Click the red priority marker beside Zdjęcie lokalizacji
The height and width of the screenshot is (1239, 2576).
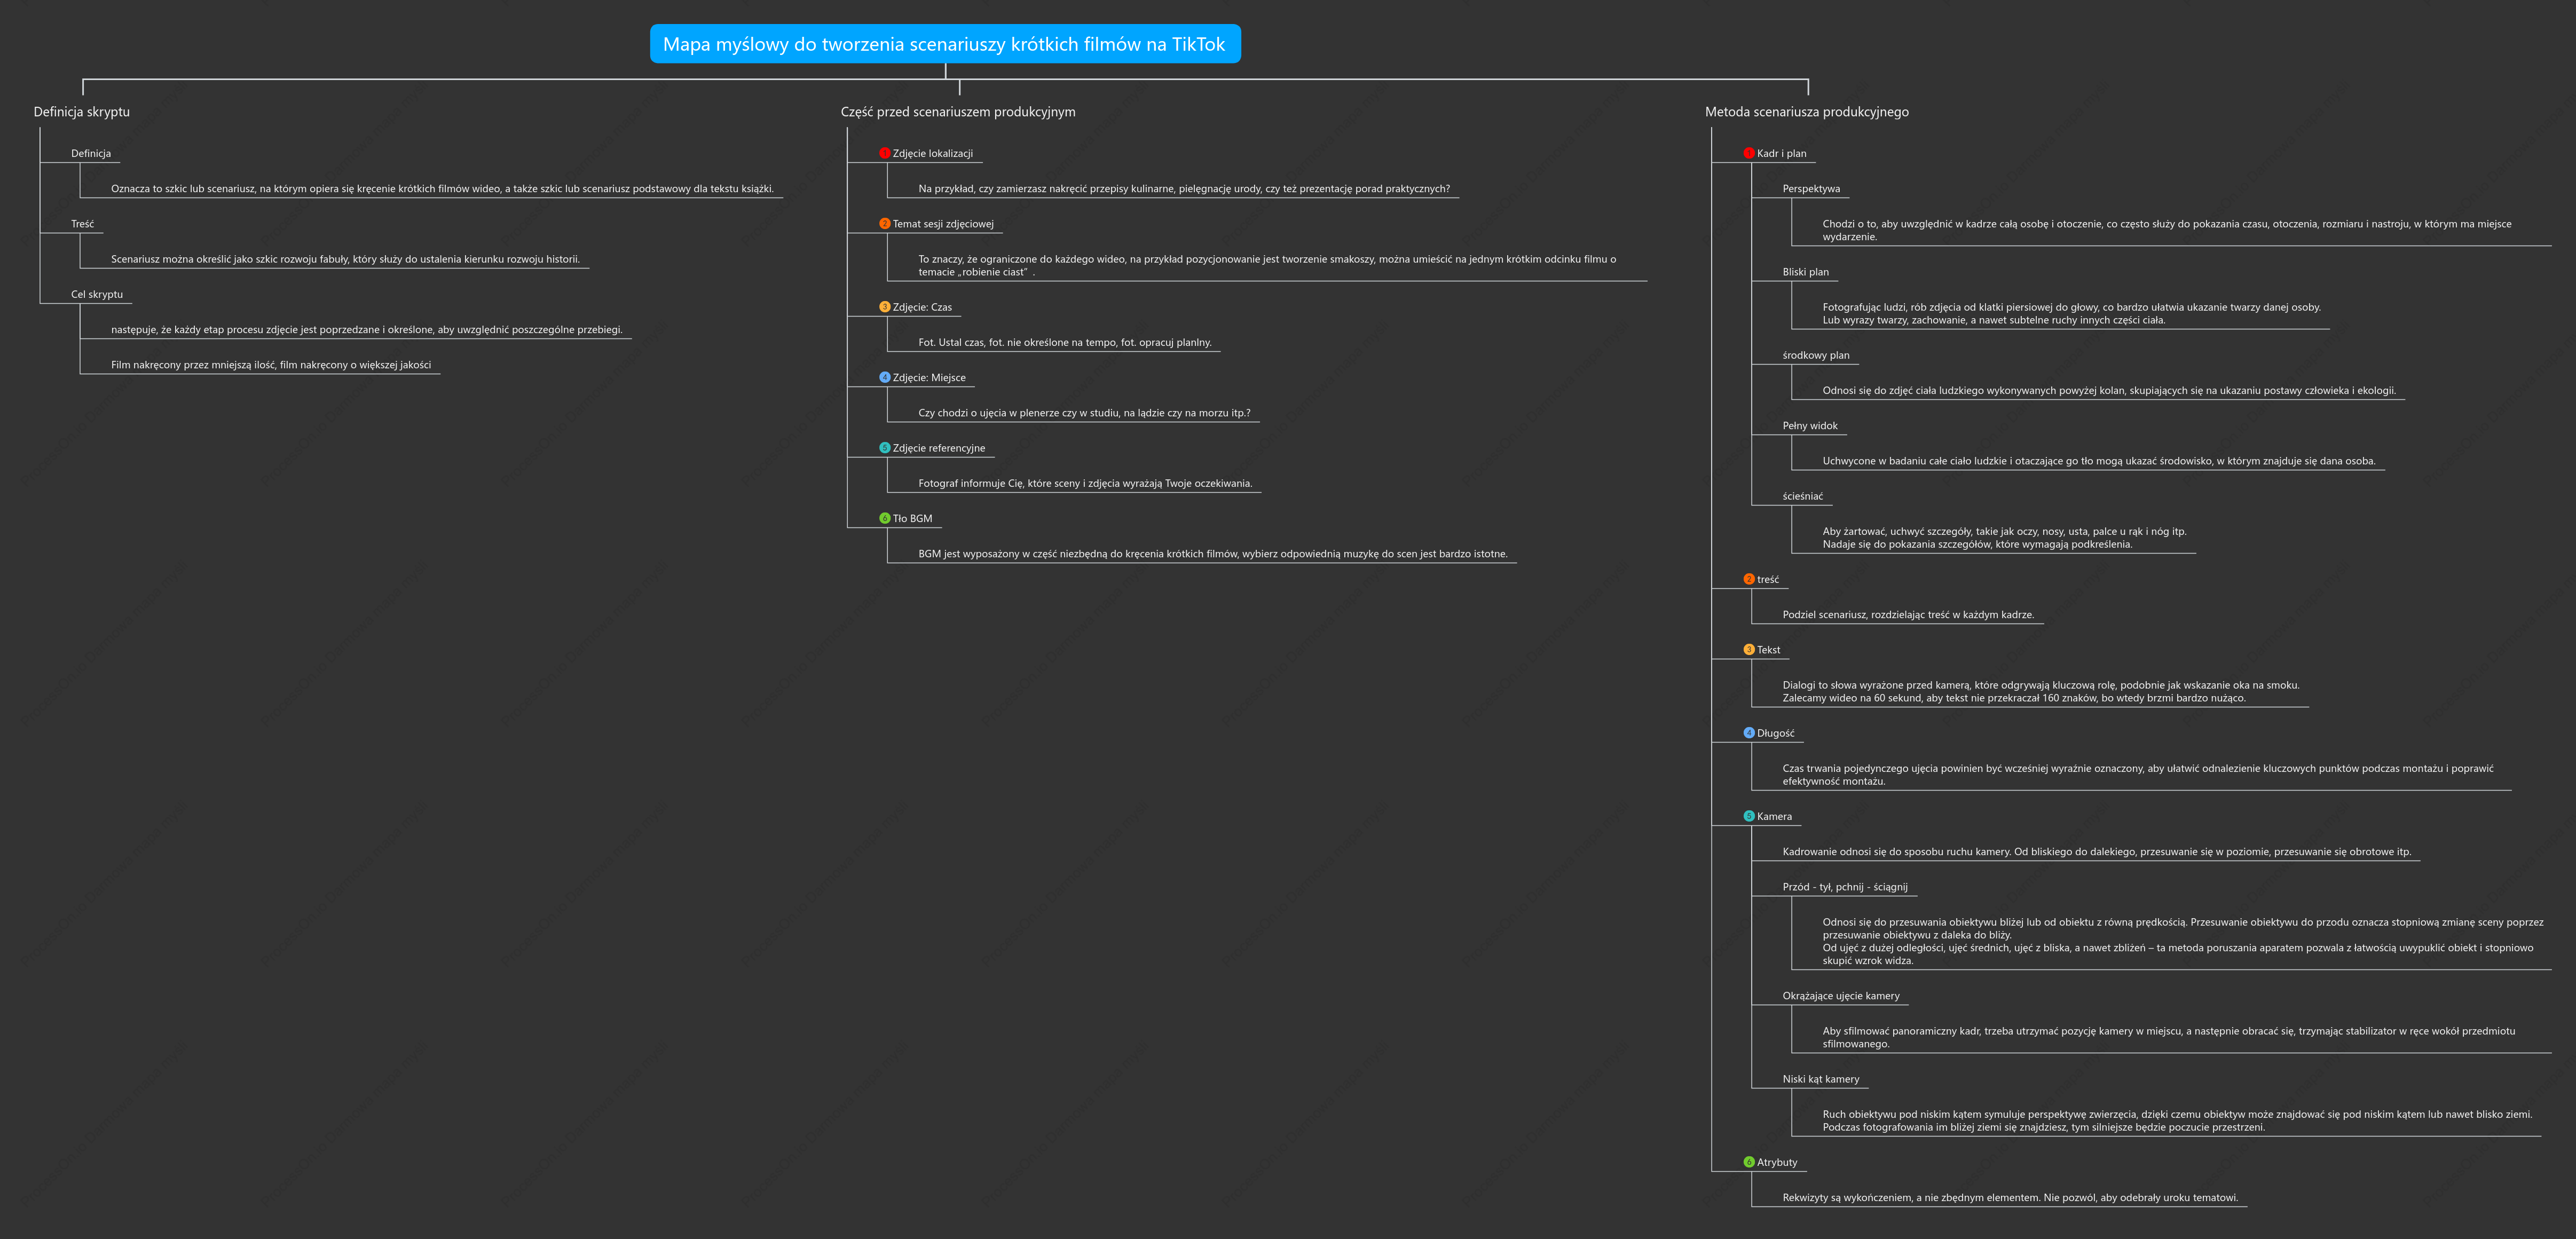click(884, 153)
